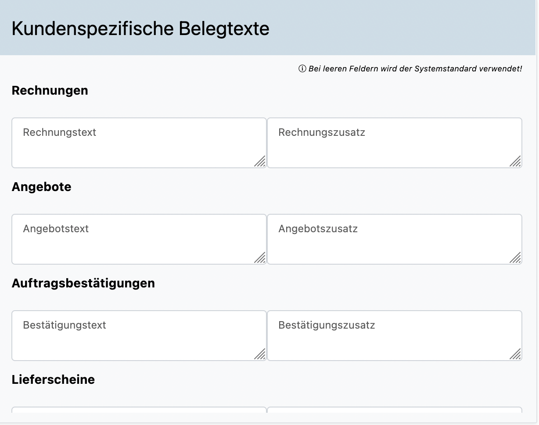The image size is (539, 425).
Task: Click the resize grip of the Angebotszusatz field
Action: coord(515,258)
